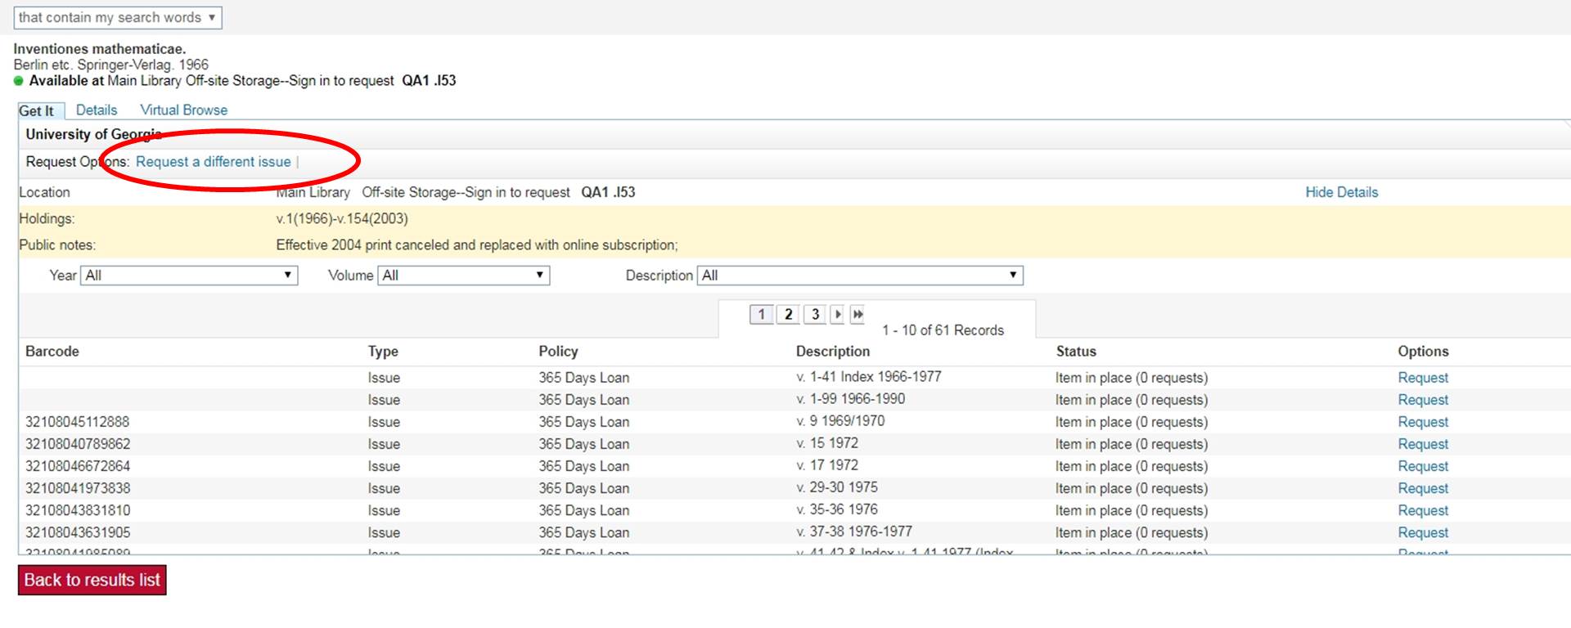Go to page 3 of records

coord(815,314)
